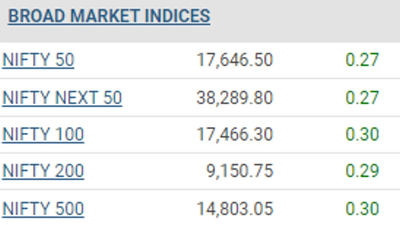Open the NIFTY 50 index link
The height and width of the screenshot is (225, 400).
point(38,60)
